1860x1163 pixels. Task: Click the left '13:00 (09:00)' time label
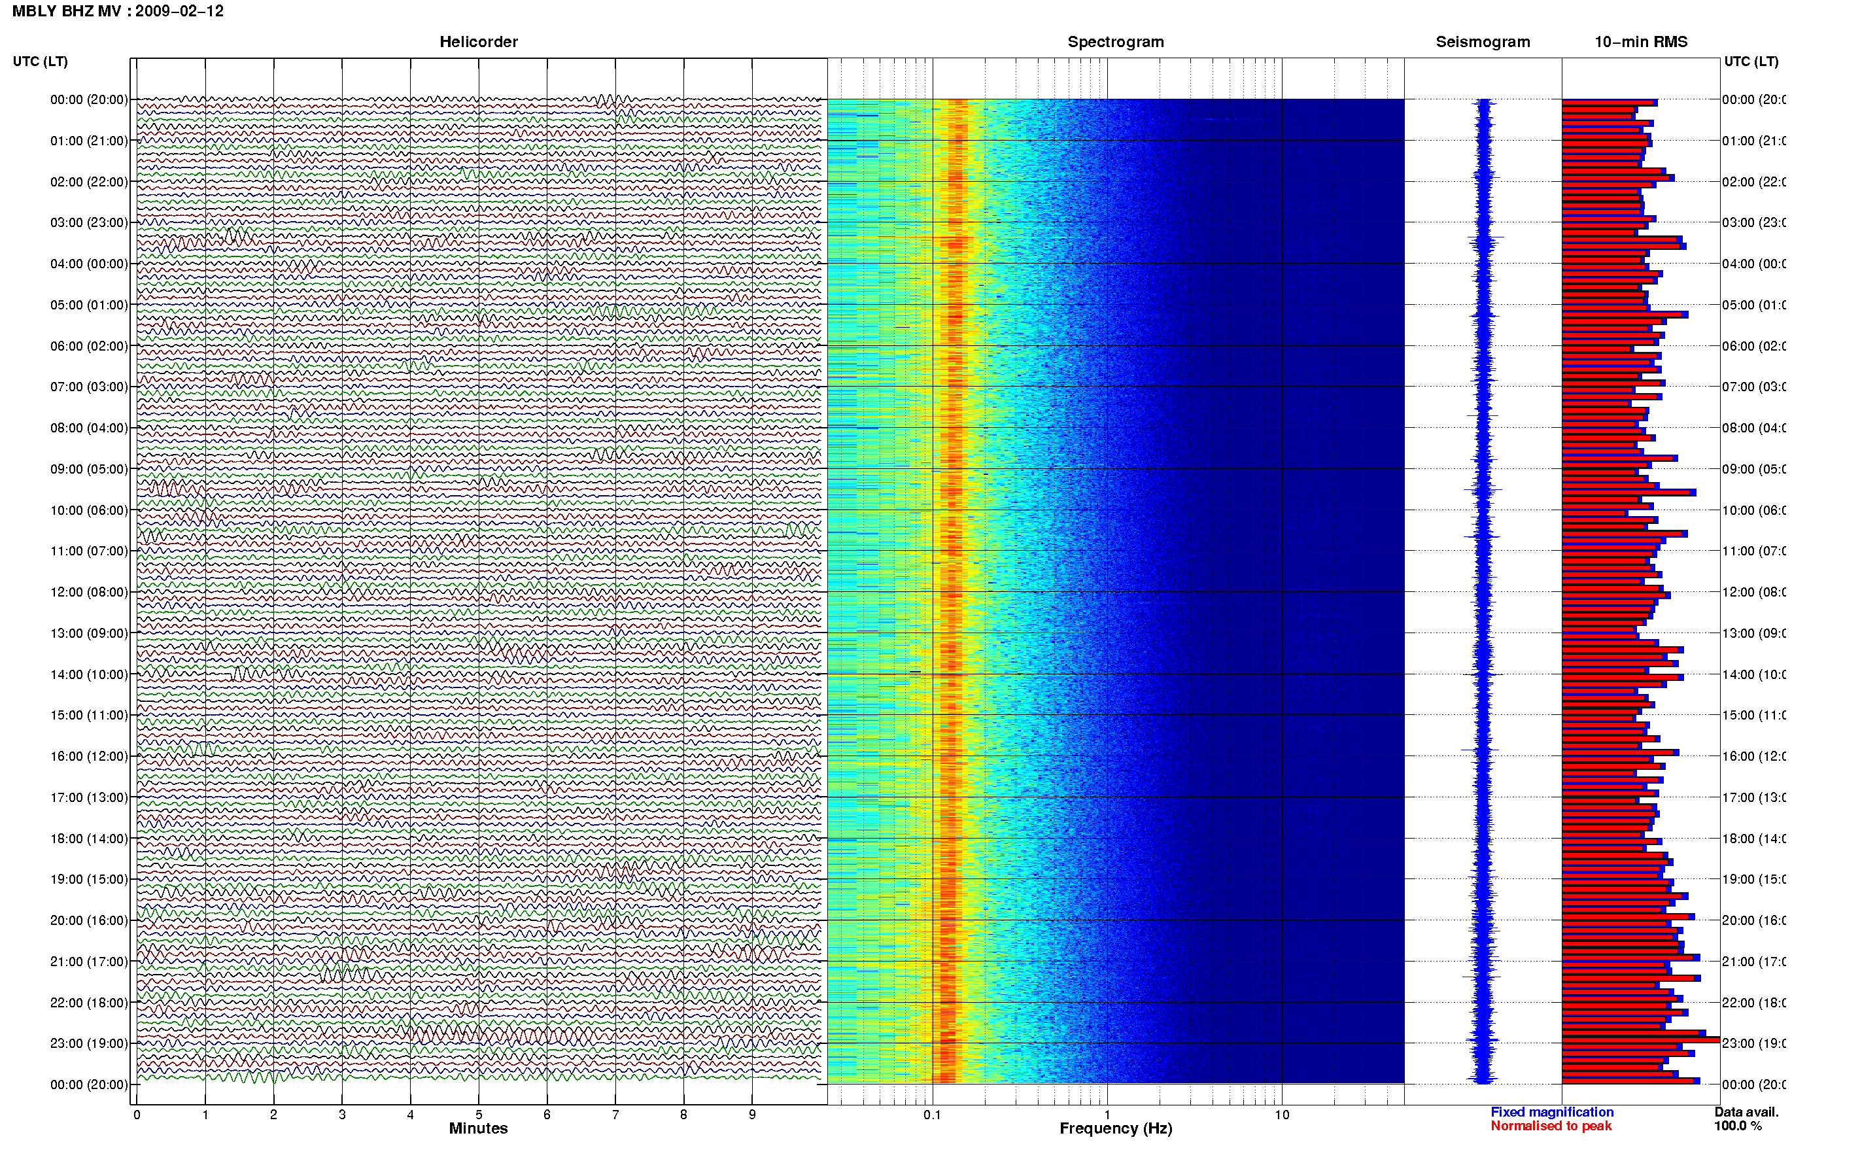89,633
